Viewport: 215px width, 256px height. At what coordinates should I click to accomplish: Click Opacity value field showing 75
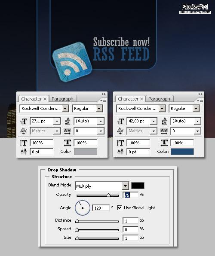pyautogui.click(x=130, y=195)
